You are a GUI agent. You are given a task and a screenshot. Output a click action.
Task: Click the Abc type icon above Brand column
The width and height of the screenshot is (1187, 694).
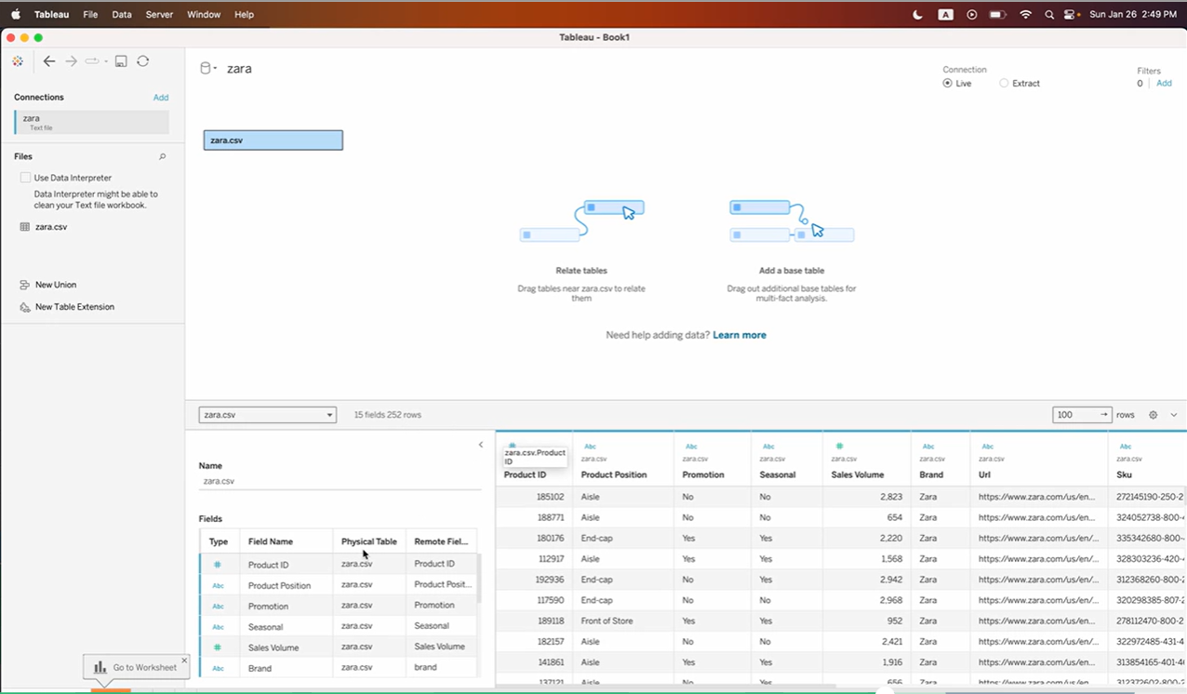click(927, 447)
